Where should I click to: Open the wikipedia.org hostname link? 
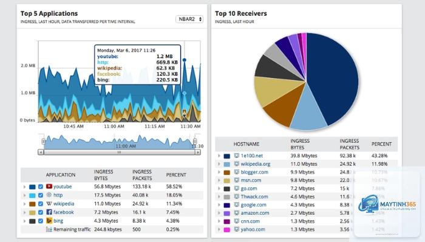pos(256,164)
